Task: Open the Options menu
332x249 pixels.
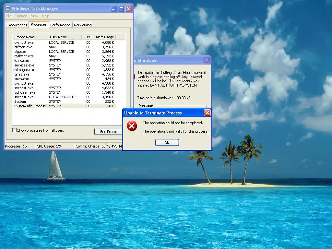Action: [21, 16]
